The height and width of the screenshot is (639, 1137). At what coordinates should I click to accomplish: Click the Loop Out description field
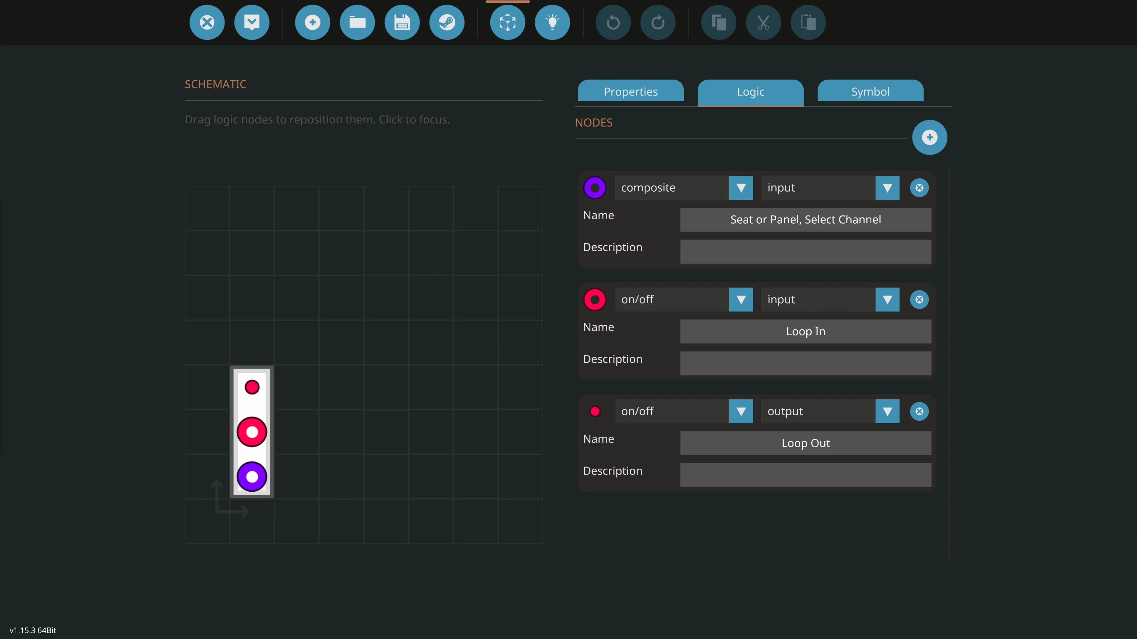[x=805, y=475]
